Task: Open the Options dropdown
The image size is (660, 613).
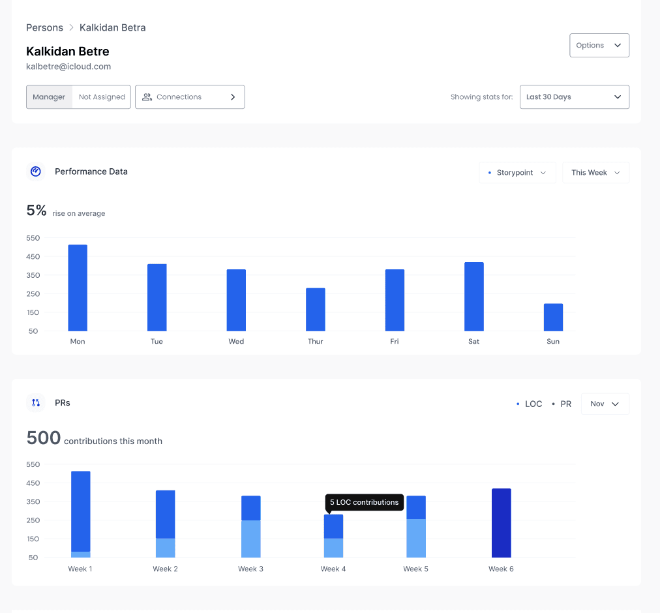Action: (x=599, y=46)
